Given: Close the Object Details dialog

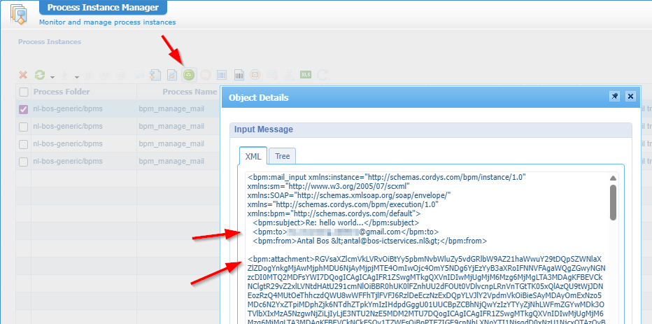Looking at the screenshot, I should click(x=630, y=97).
